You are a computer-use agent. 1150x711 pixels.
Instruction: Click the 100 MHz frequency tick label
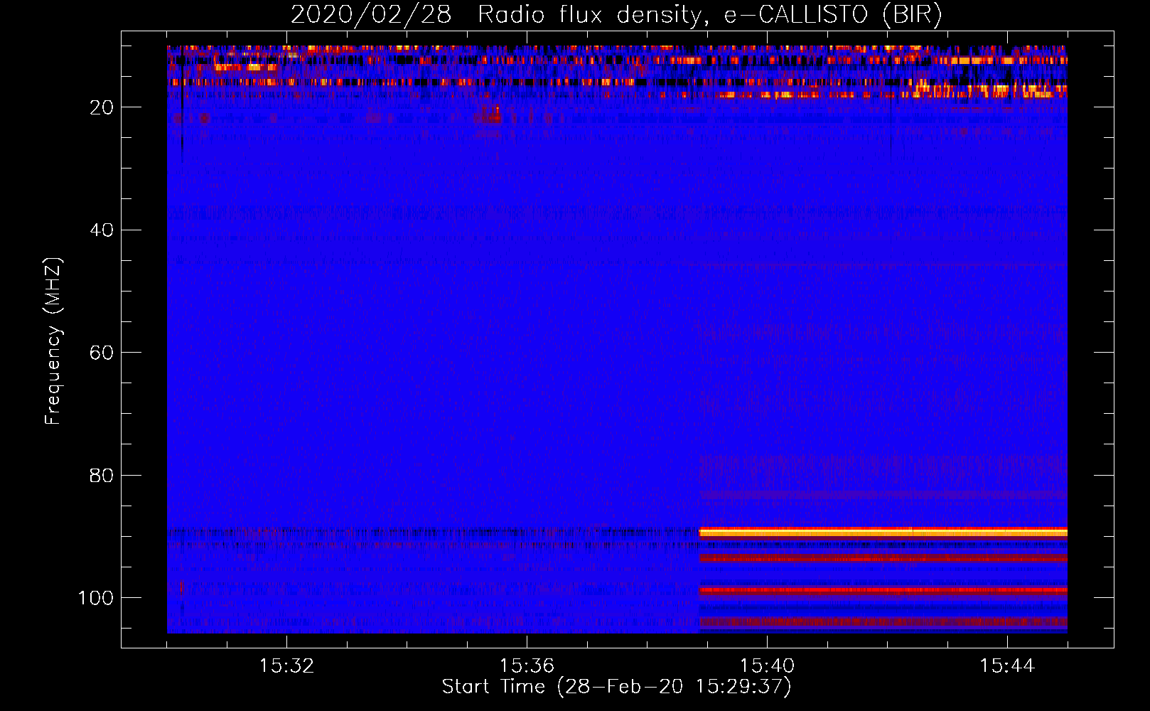coord(96,598)
